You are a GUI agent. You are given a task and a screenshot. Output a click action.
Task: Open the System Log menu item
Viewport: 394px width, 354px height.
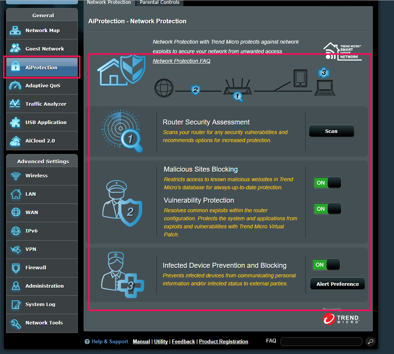42,305
